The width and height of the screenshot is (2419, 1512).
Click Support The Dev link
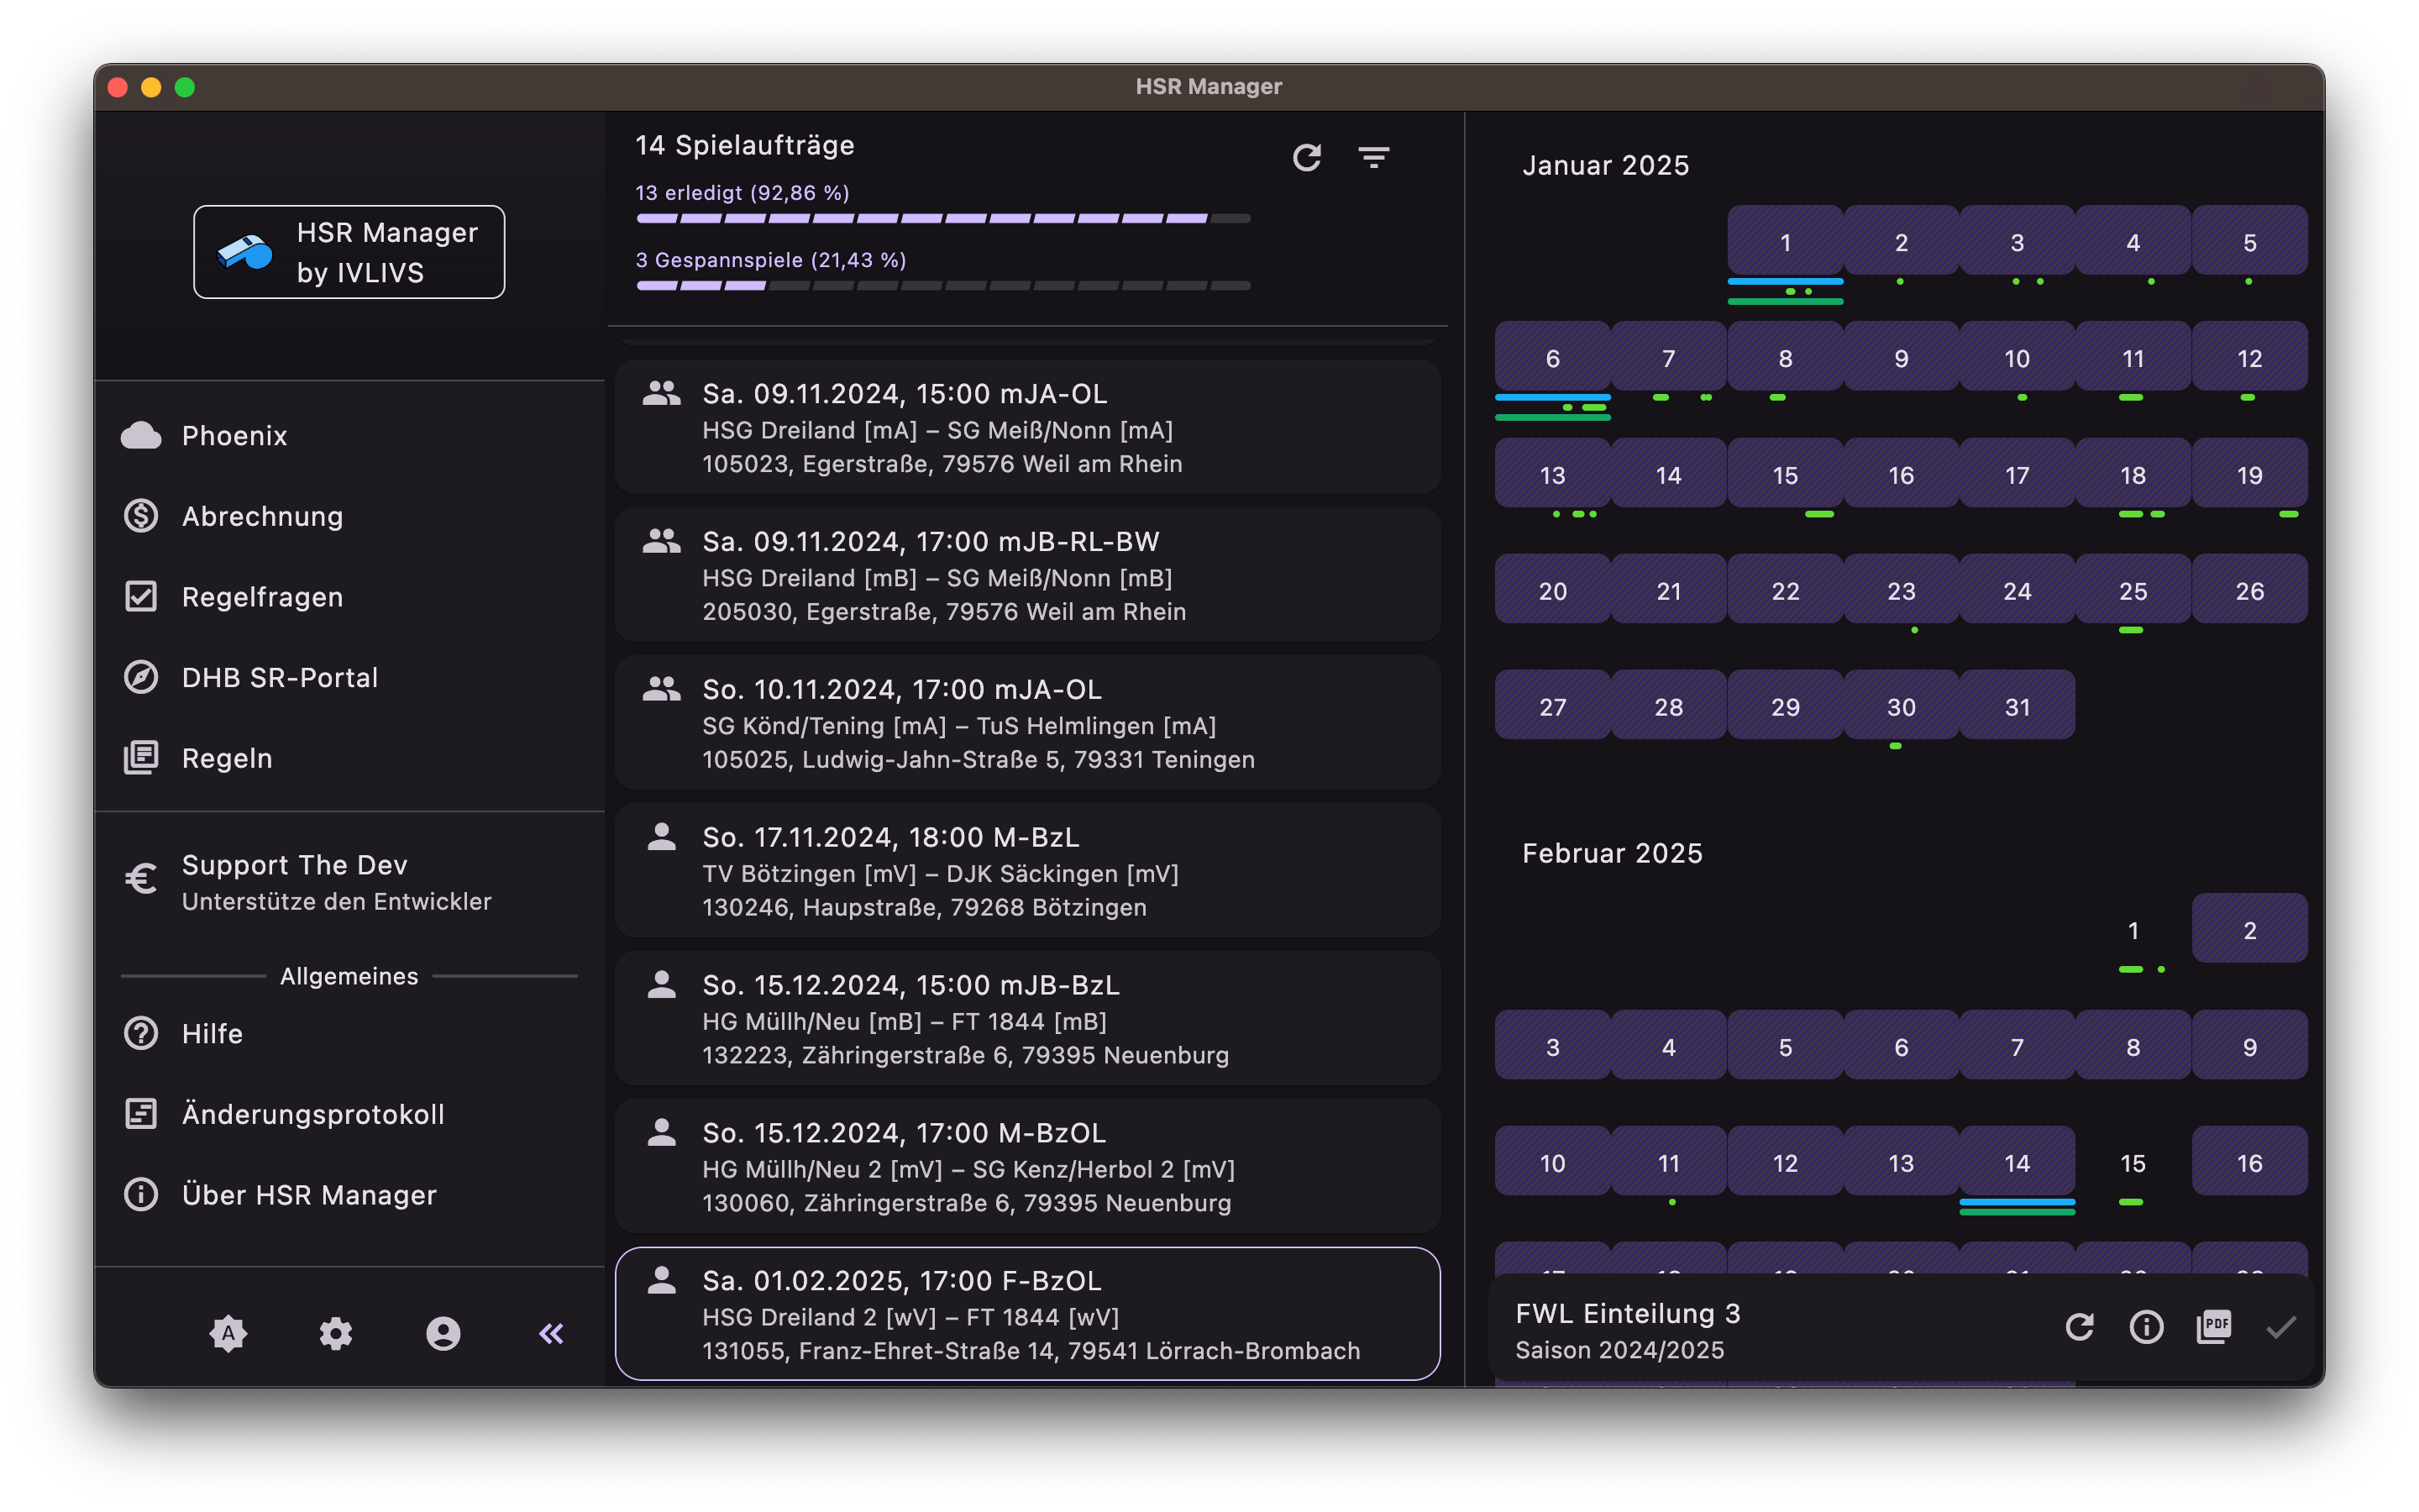(x=349, y=881)
